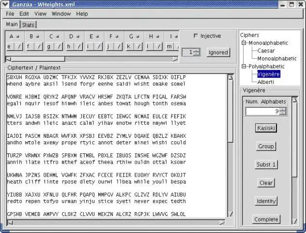The height and width of the screenshot is (233, 306).
Task: Increase the alphabet index spinner next to Ignored
Action: click(197, 50)
